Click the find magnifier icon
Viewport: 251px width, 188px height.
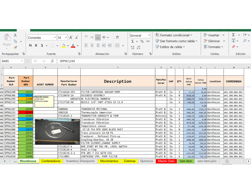(x=245, y=41)
